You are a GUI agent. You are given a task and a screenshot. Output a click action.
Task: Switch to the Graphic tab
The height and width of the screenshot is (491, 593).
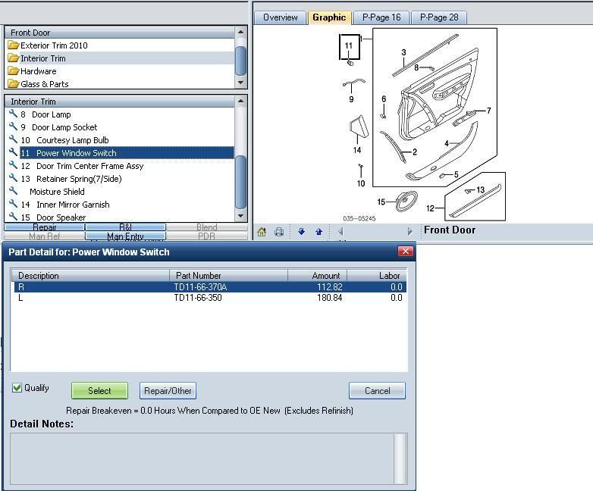click(329, 17)
